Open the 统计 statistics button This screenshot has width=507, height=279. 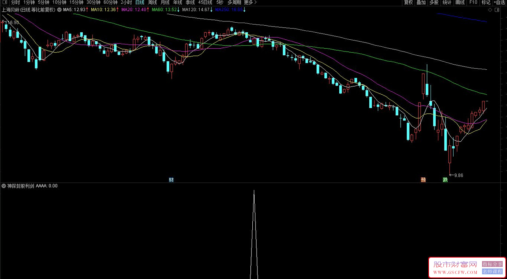[447, 2]
